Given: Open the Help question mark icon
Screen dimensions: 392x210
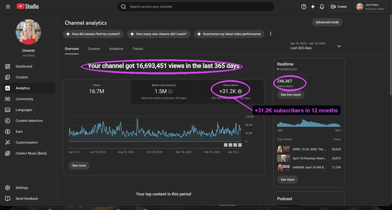Looking at the screenshot, I should click(304, 7).
